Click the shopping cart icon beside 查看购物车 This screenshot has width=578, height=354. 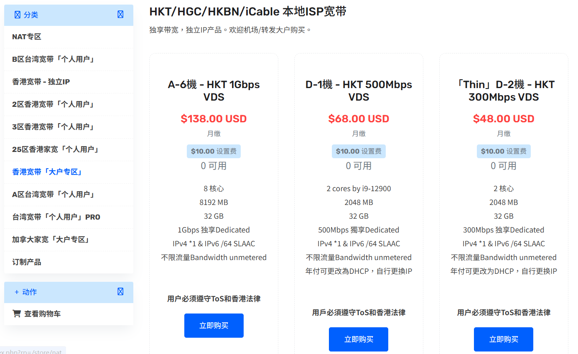tap(17, 314)
